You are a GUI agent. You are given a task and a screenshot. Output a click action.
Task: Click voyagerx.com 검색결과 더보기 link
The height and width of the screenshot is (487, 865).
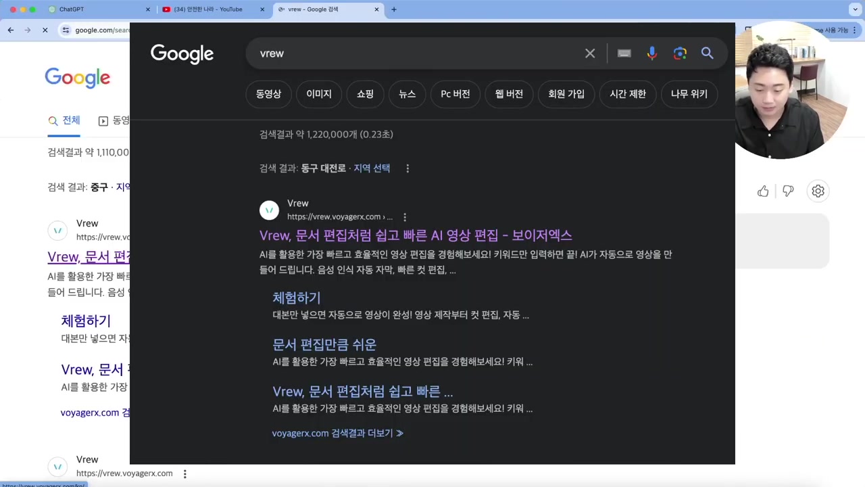pos(338,434)
